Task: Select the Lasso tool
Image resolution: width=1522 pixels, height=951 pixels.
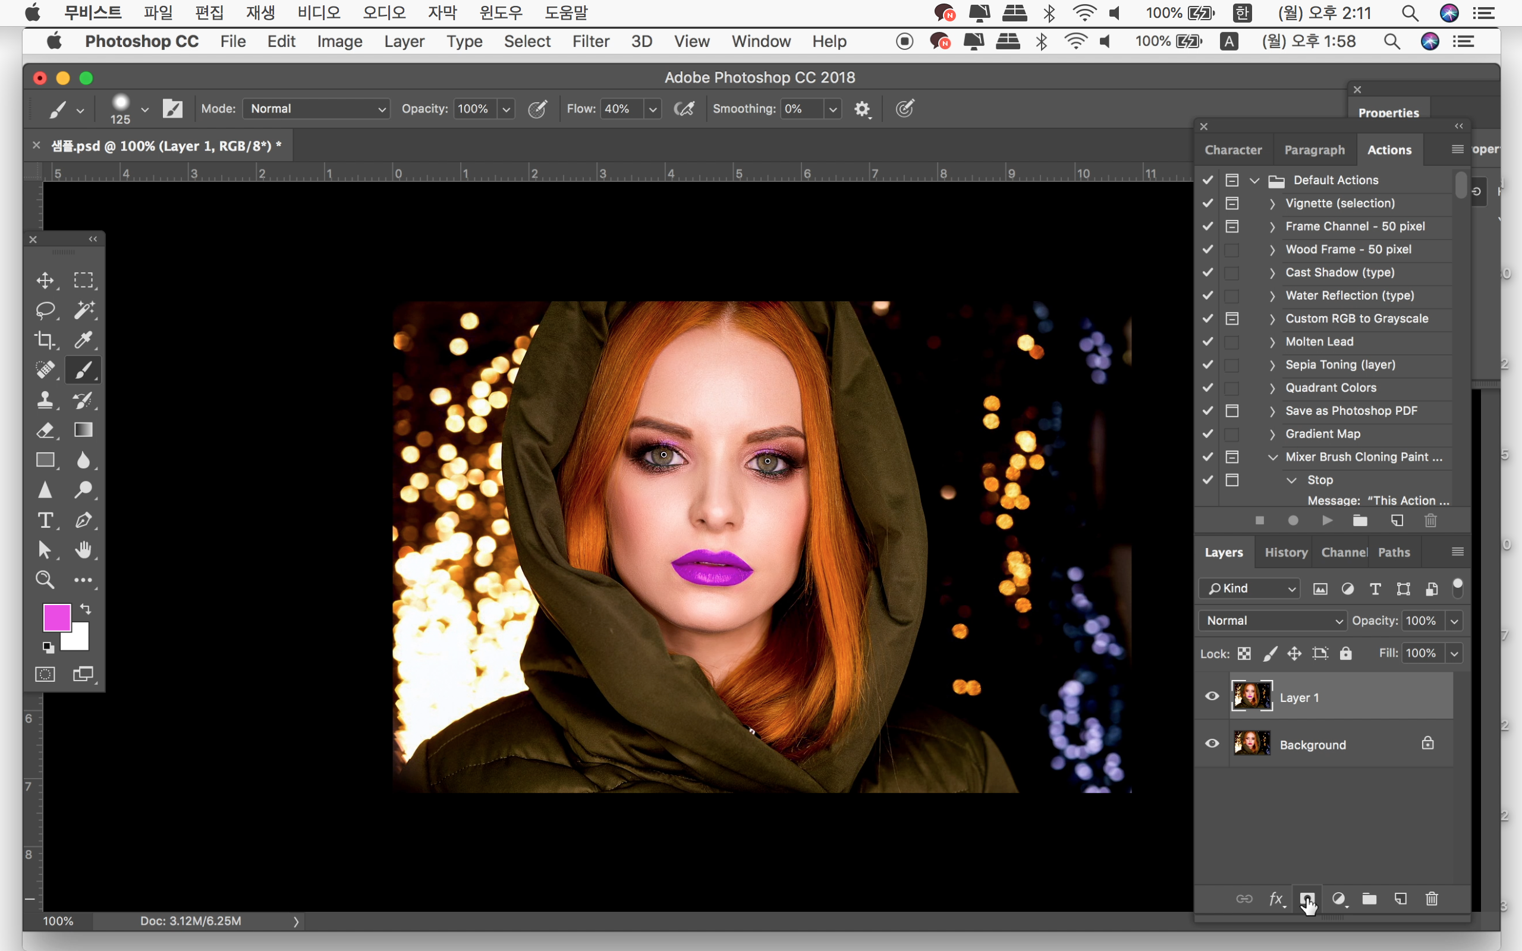Action: (x=45, y=310)
